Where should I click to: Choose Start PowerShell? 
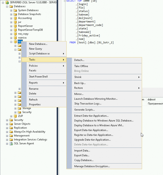tap(44, 77)
